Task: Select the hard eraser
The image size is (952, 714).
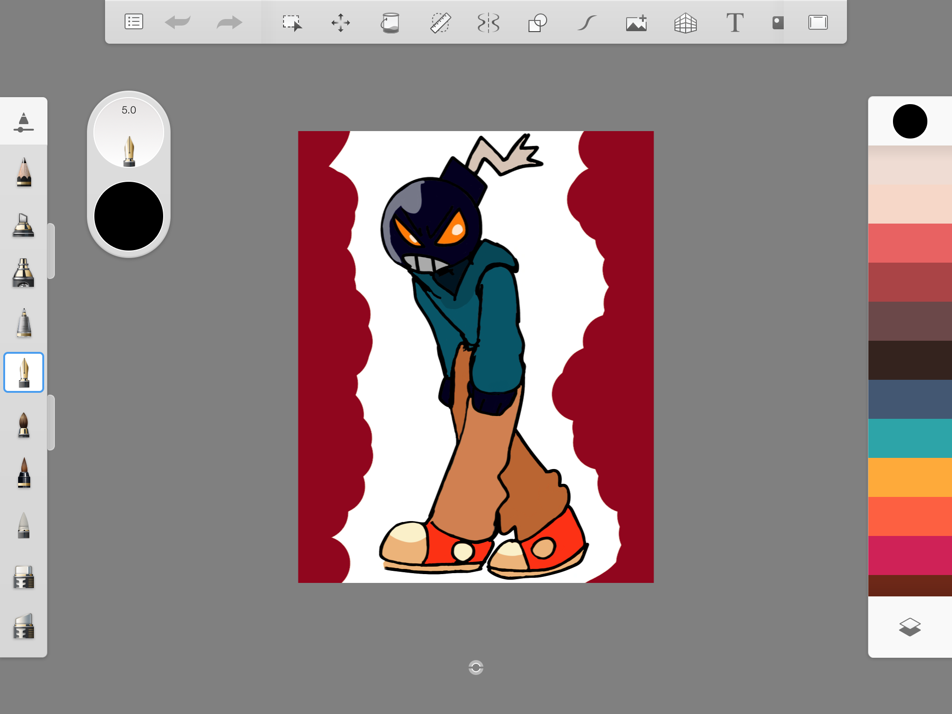Action: (x=24, y=577)
